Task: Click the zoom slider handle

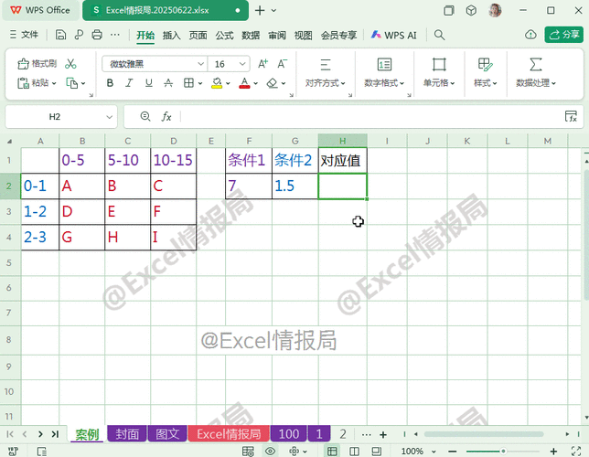Action: point(503,451)
